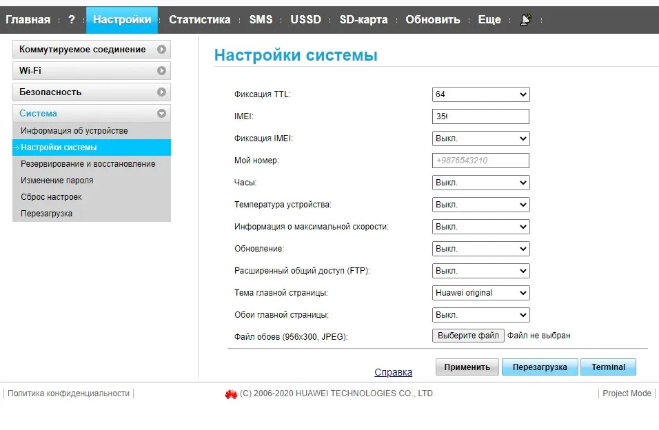Image resolution: width=659 pixels, height=430 pixels.
Task: Open Расширенный общий доступ (FTP) dropdown
Action: click(480, 271)
